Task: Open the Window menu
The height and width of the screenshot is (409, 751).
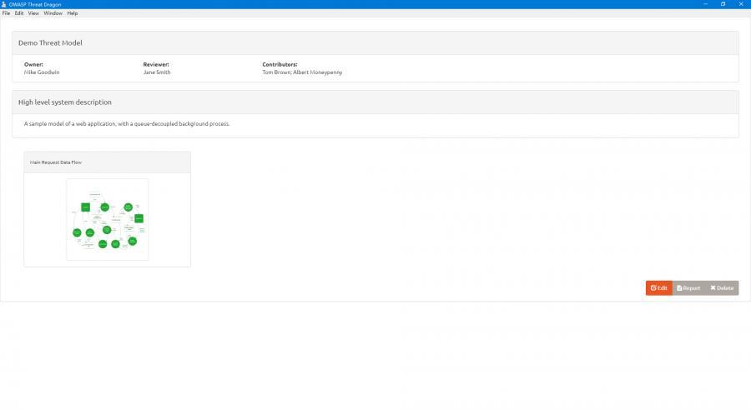Action: click(x=53, y=13)
